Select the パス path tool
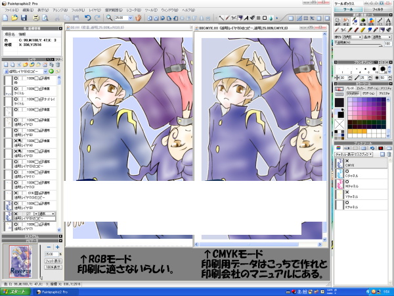 380,22
